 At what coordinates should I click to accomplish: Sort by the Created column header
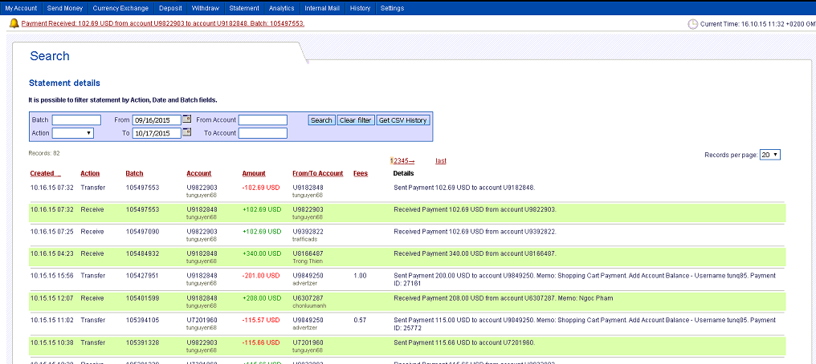tap(43, 173)
